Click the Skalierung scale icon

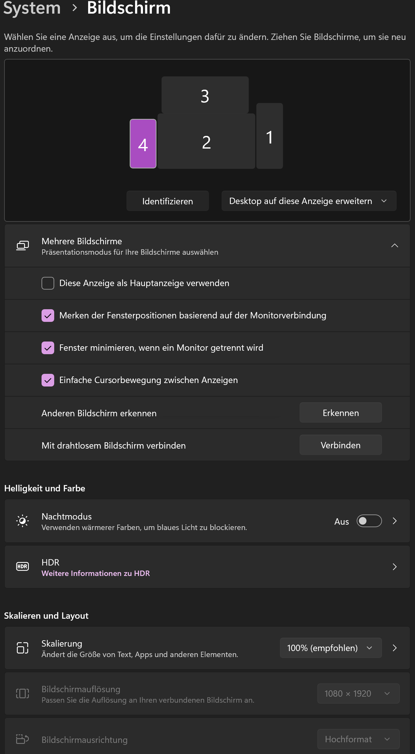pyautogui.click(x=23, y=648)
